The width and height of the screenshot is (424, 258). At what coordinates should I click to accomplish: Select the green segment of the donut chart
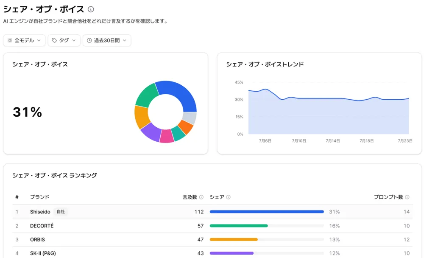tap(146, 95)
